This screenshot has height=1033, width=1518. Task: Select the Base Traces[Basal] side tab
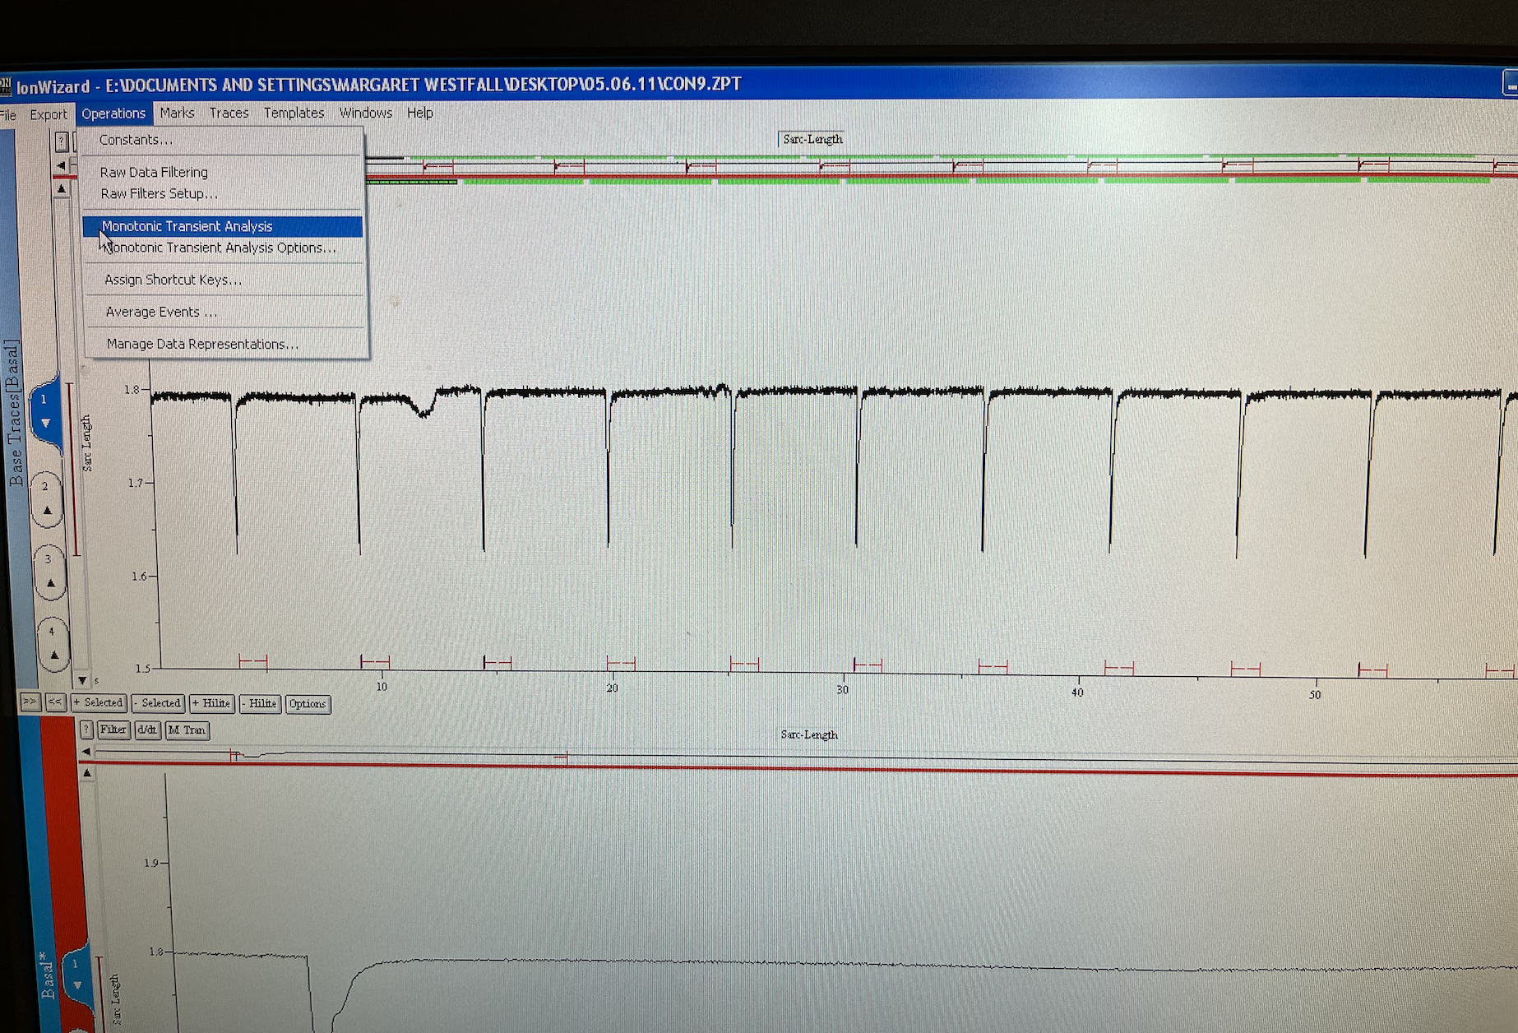(14, 413)
